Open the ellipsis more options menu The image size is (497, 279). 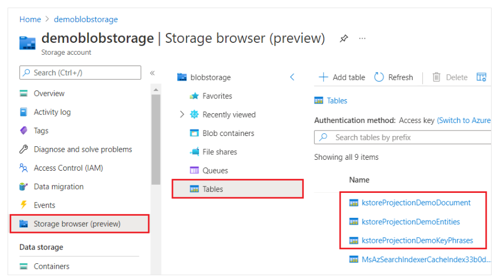pos(362,38)
